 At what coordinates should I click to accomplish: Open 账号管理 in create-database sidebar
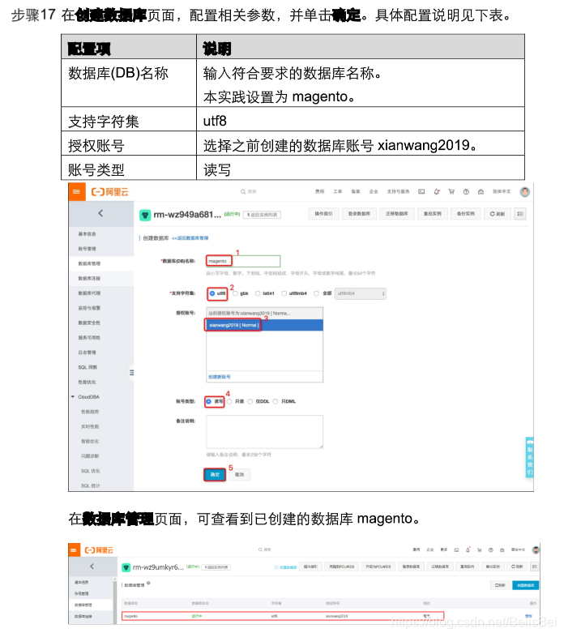(87, 249)
